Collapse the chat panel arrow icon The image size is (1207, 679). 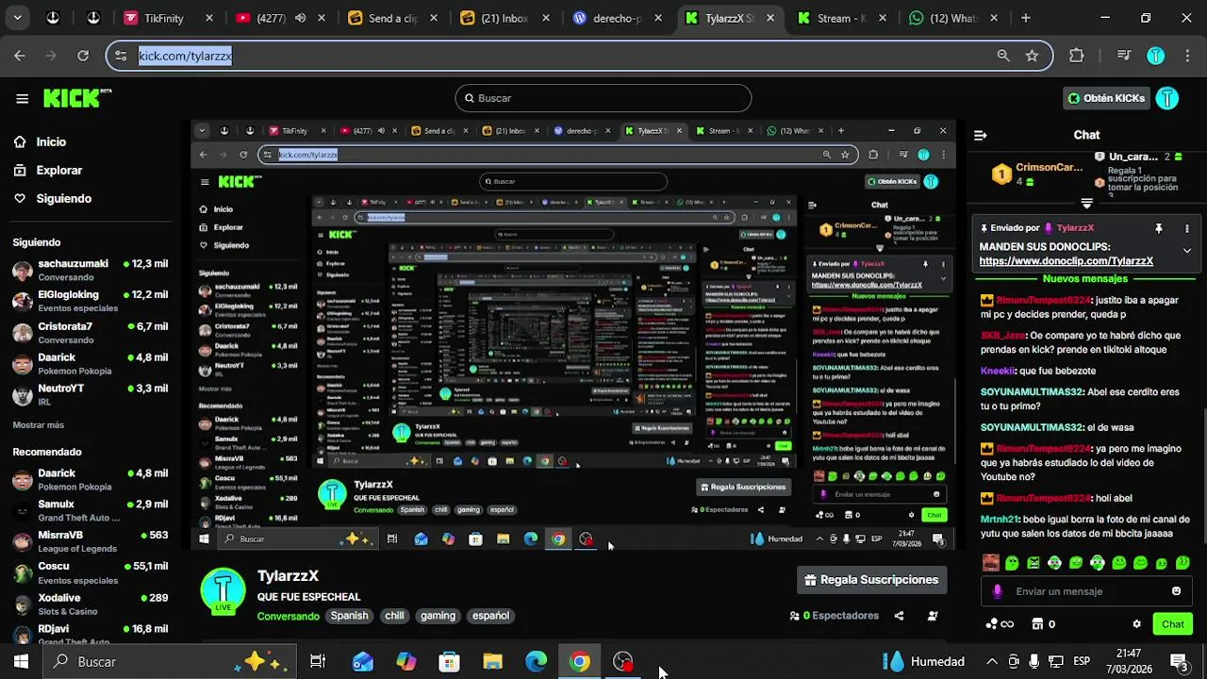[x=980, y=135]
